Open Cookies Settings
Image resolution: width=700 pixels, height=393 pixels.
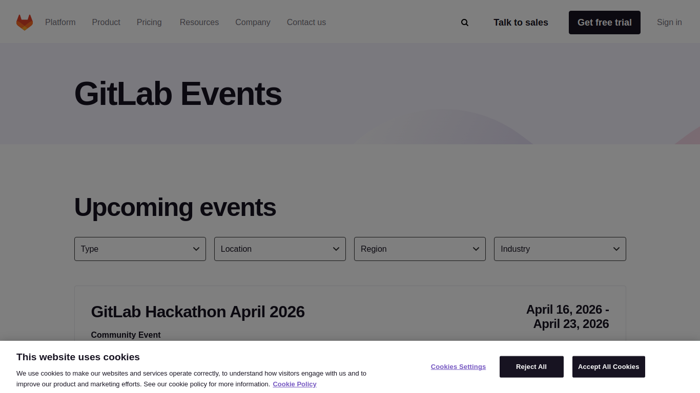pos(458,367)
